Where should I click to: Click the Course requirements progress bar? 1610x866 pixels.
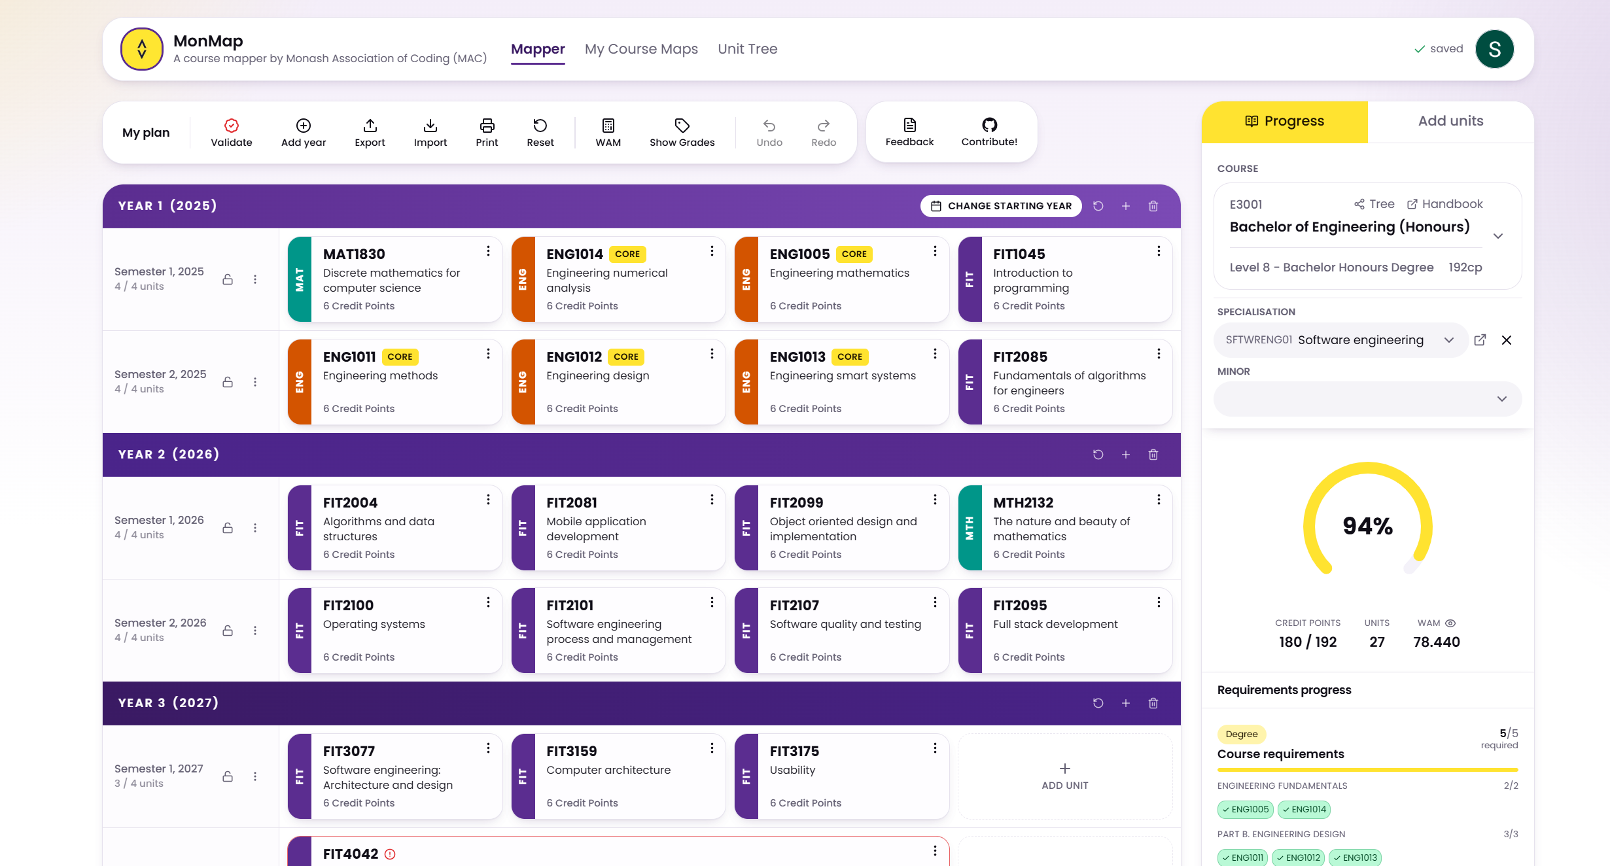click(x=1367, y=770)
